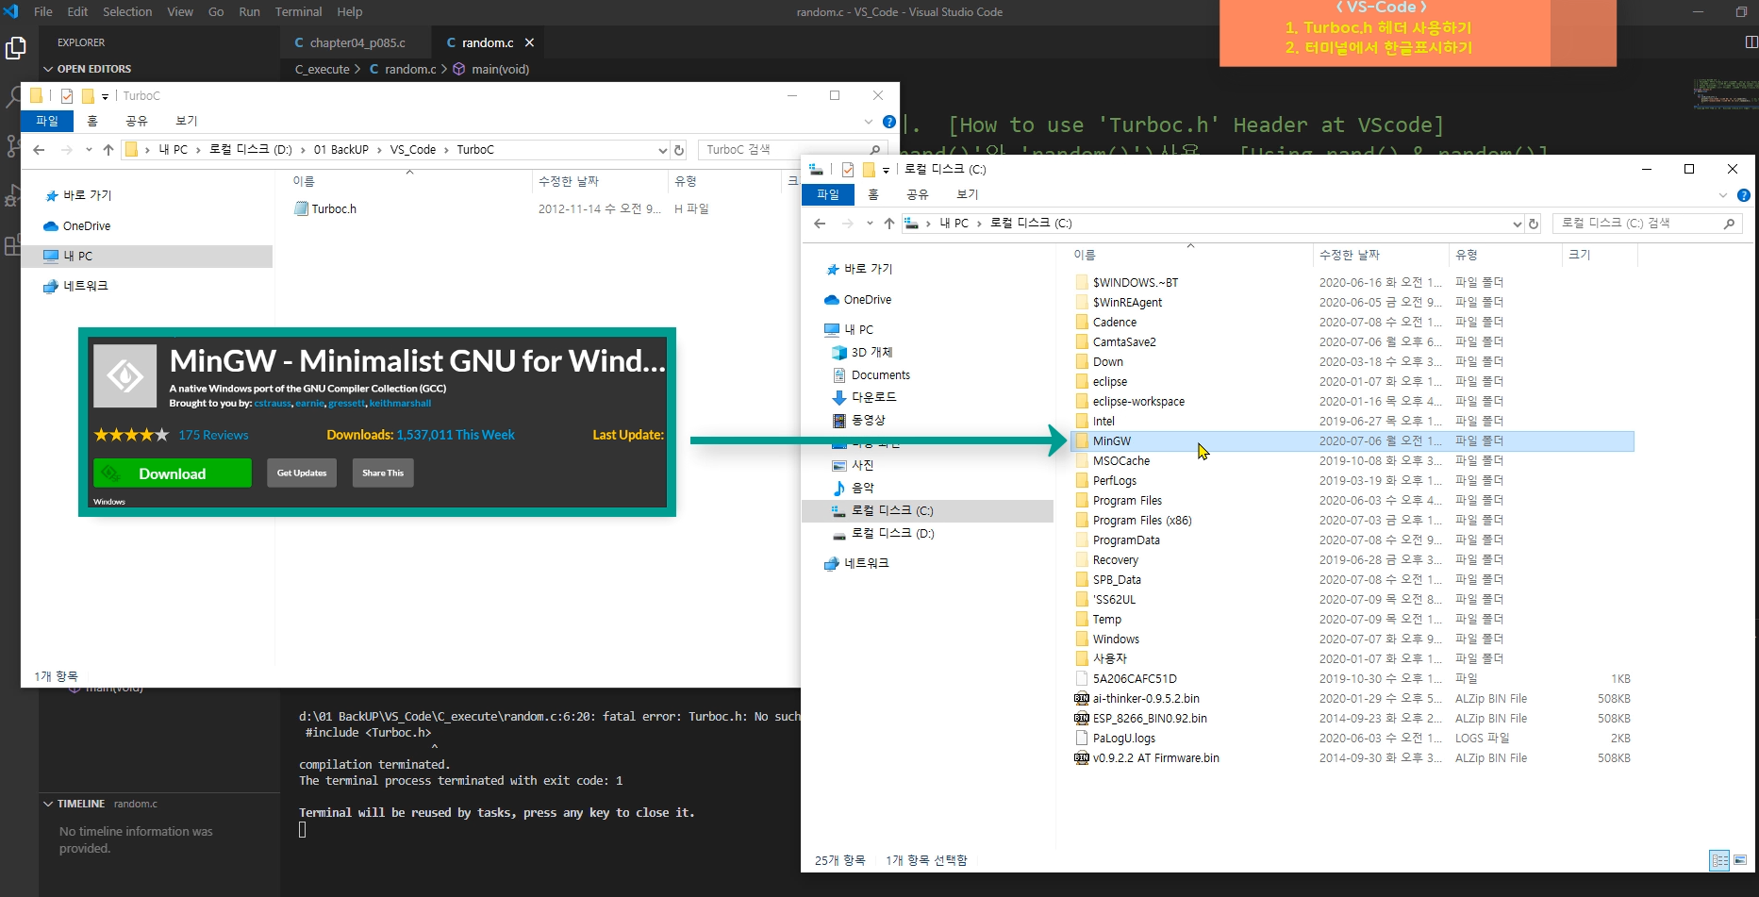Toggle split editor layout icon
The image size is (1759, 897).
[x=1751, y=42]
